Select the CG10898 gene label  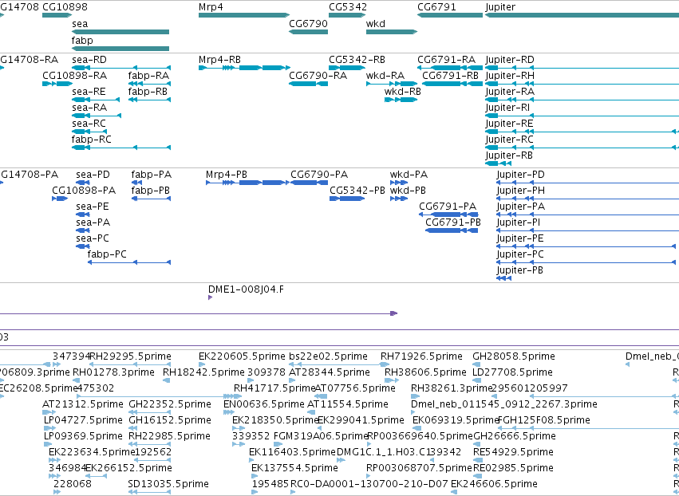65,7
